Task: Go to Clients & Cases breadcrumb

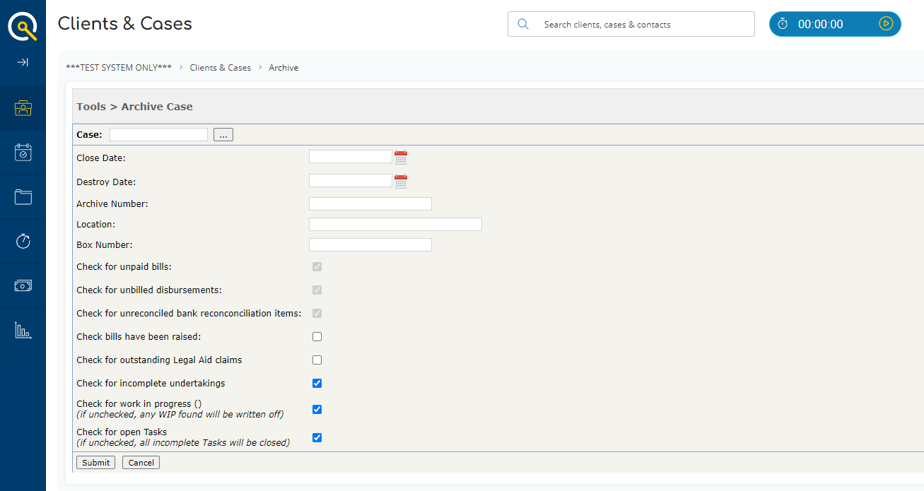Action: (220, 68)
